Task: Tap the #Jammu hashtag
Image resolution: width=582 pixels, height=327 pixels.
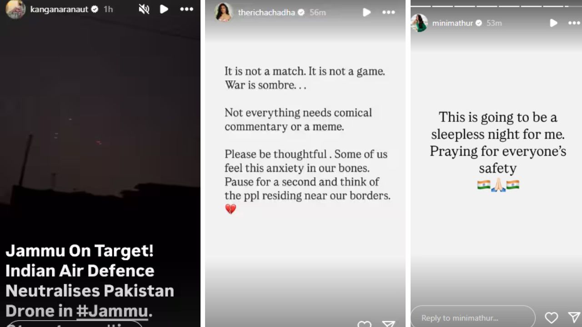Action: pyautogui.click(x=112, y=311)
